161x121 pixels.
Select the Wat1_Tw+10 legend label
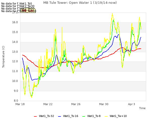(x=118, y=116)
